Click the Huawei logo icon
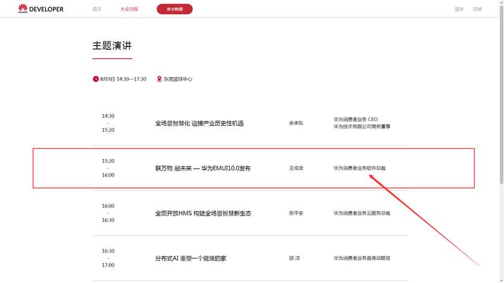 point(23,9)
